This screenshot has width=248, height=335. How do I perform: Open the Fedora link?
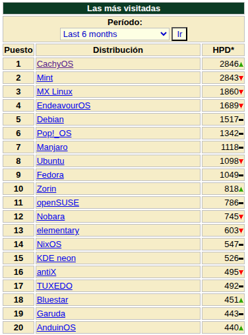click(x=50, y=175)
